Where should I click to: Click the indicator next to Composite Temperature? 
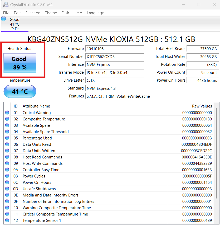[x=7, y=119]
